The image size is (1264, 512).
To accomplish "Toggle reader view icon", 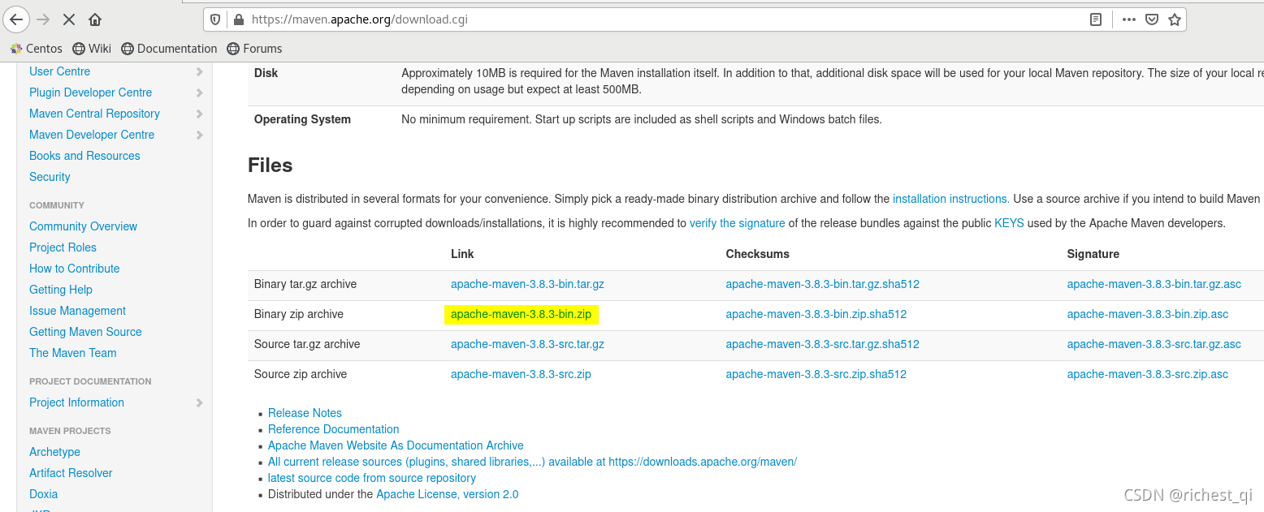I will click(1096, 19).
